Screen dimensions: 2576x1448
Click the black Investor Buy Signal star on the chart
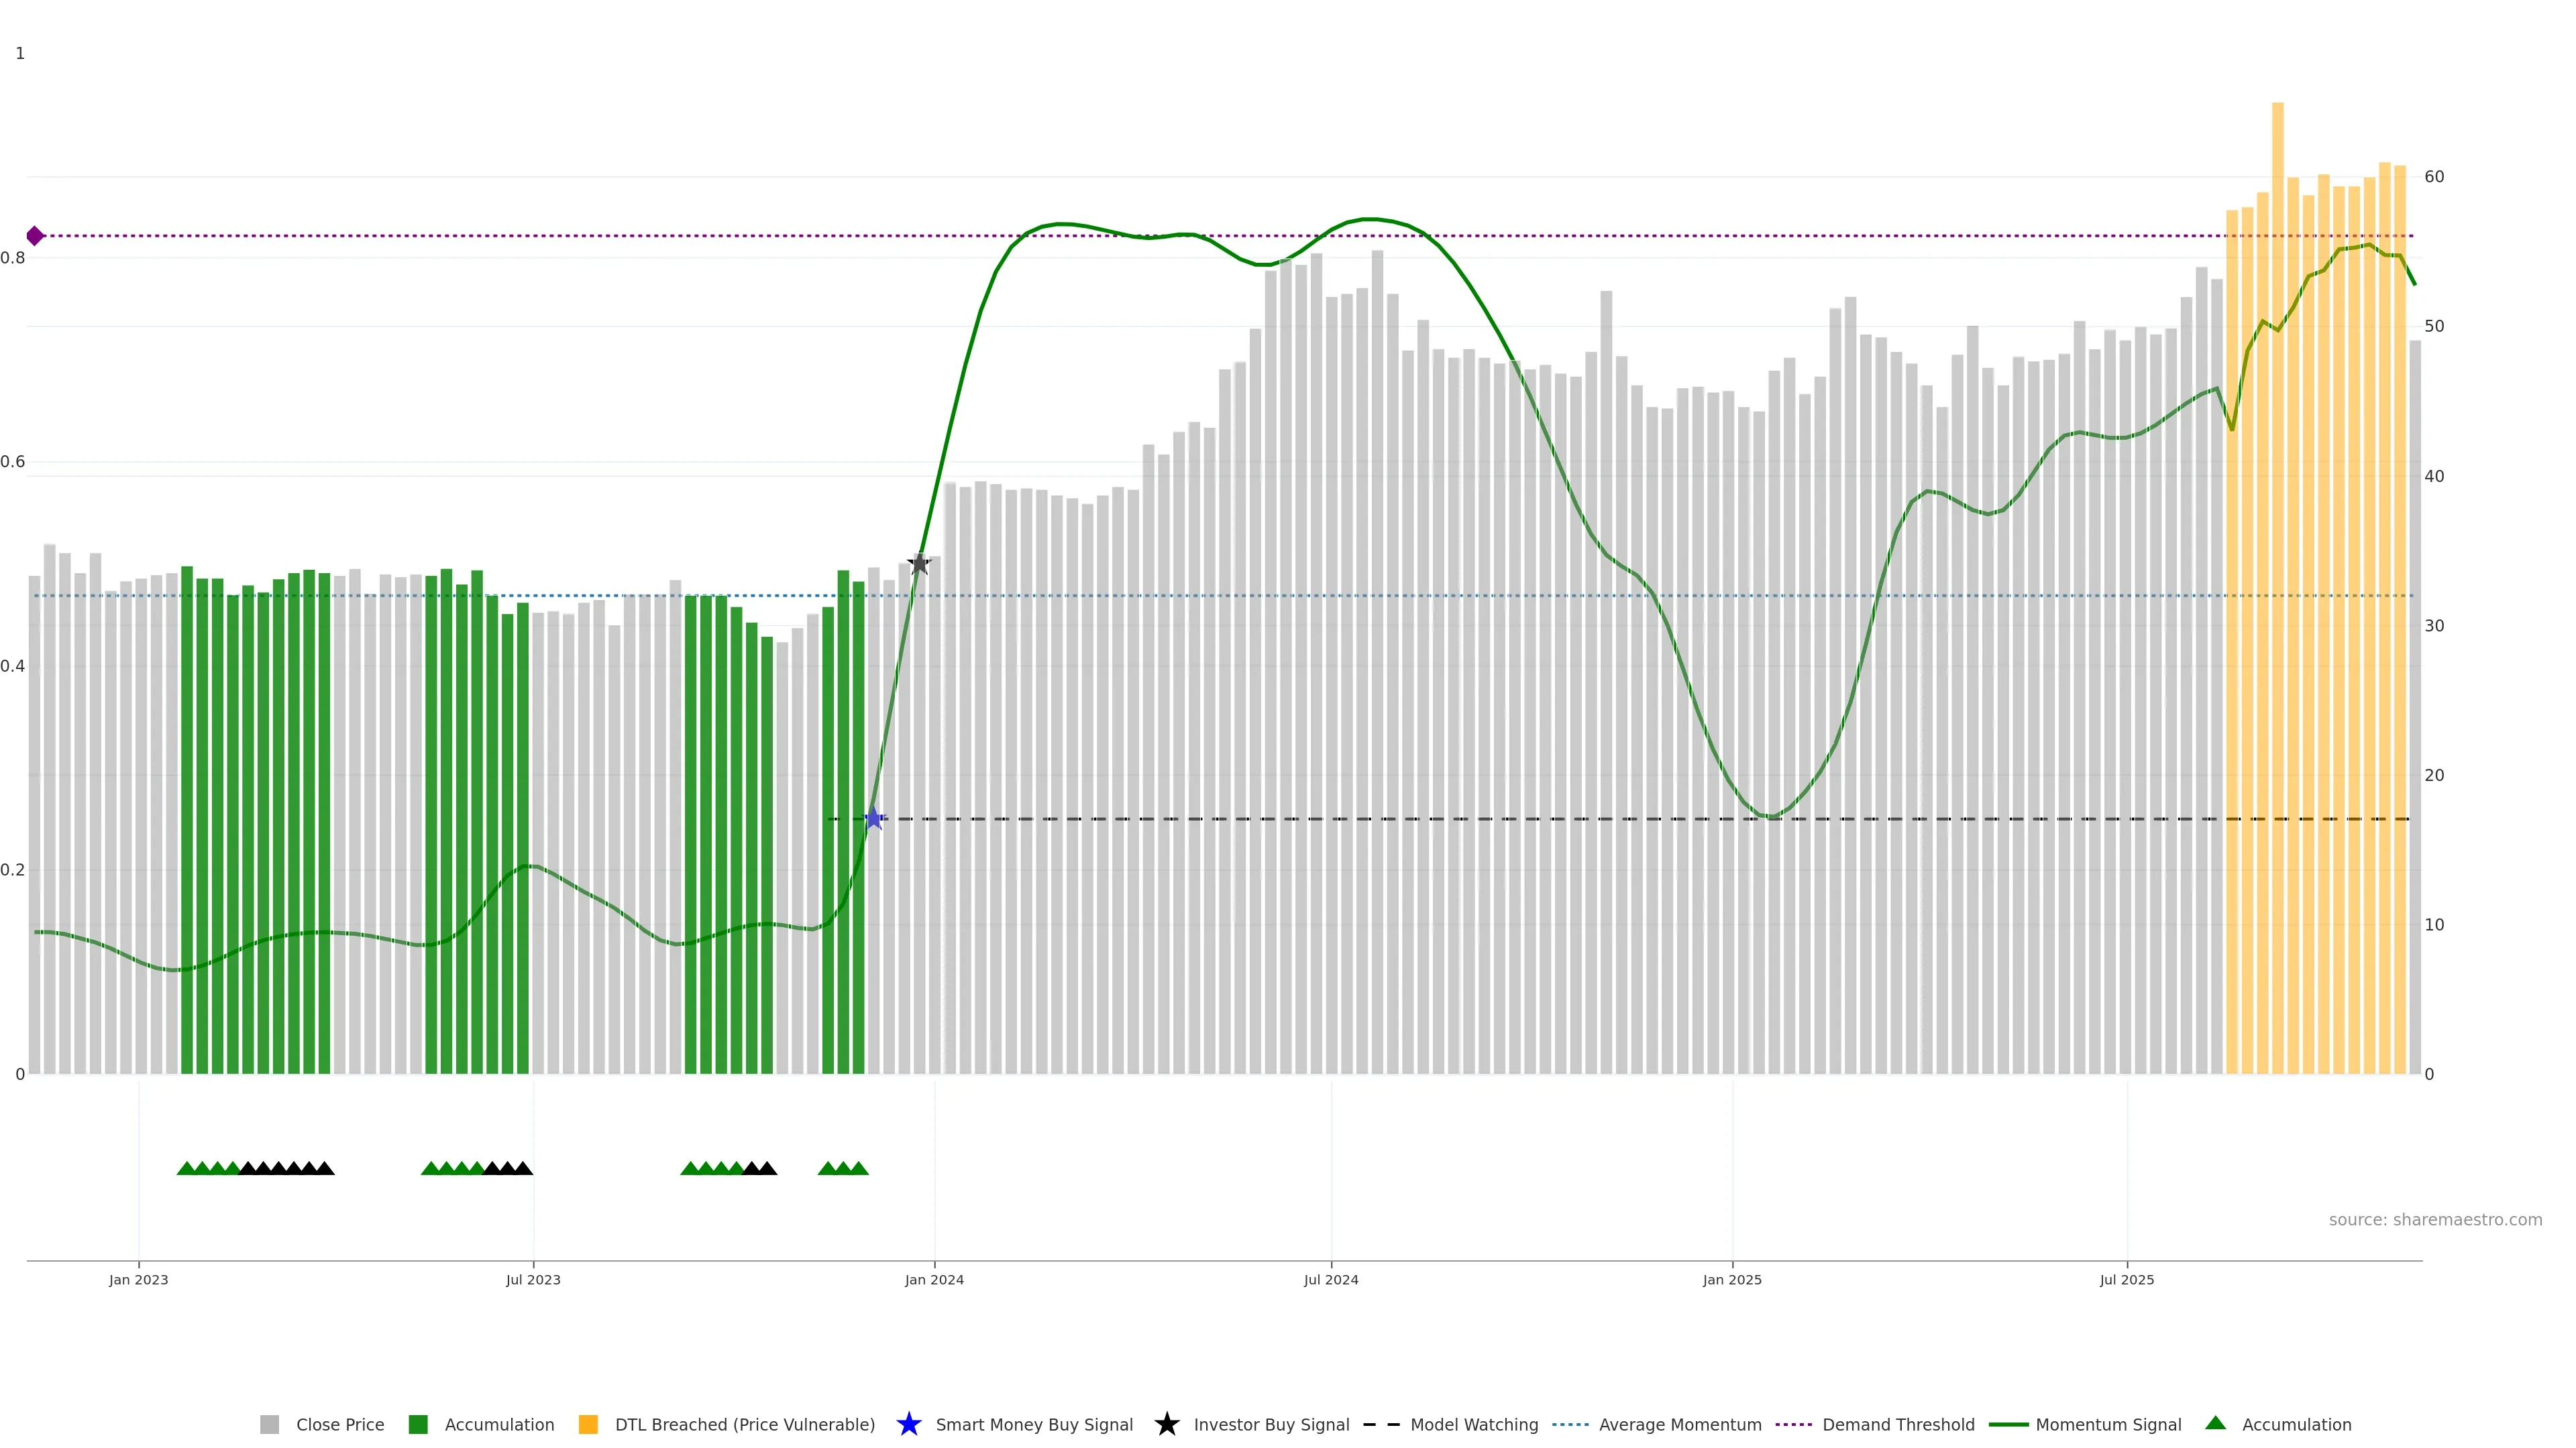(919, 564)
